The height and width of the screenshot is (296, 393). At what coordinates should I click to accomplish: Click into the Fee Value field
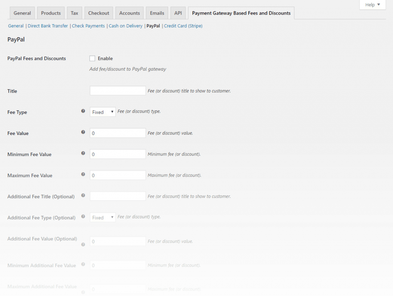[x=118, y=133]
